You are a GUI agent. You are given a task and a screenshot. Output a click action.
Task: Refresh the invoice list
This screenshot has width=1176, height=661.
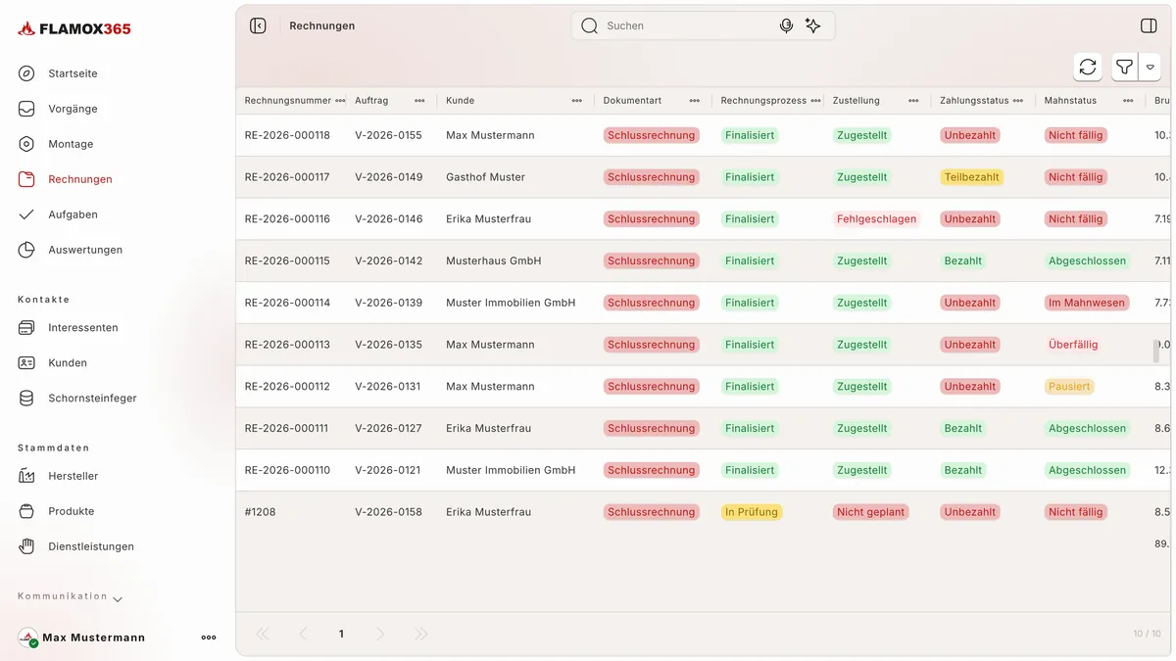(1088, 67)
